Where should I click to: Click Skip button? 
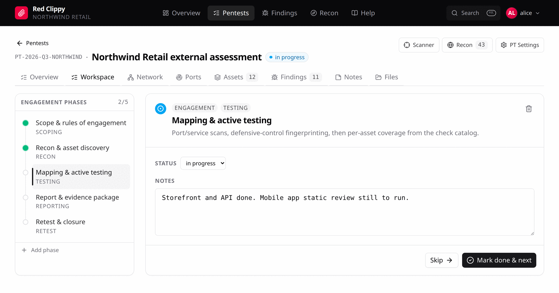pos(441,260)
